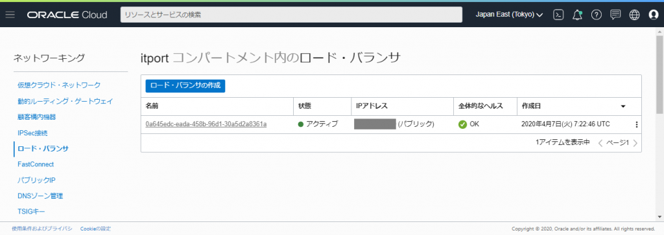This screenshot has width=664, height=235.
Task: Open the help question mark icon
Action: click(597, 15)
